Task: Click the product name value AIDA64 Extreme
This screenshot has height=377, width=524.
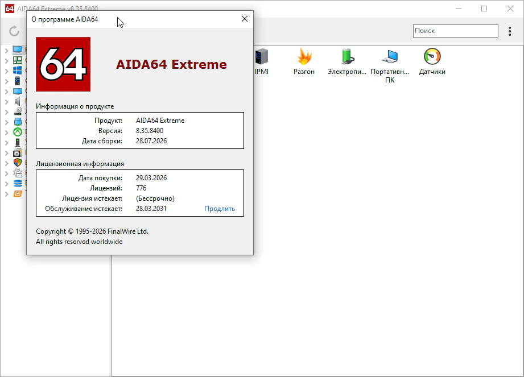Action: click(160, 121)
